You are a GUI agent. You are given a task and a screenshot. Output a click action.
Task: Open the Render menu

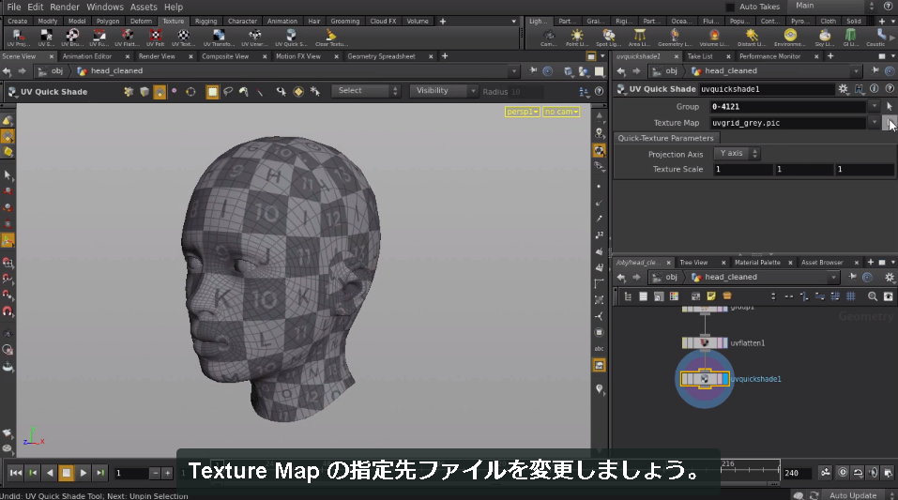click(x=65, y=7)
